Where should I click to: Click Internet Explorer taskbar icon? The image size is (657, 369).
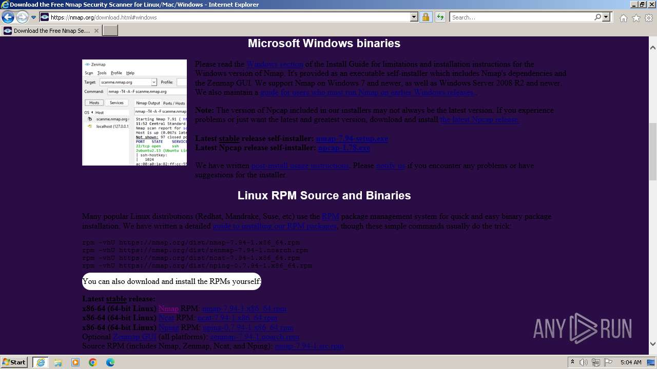[41, 362]
